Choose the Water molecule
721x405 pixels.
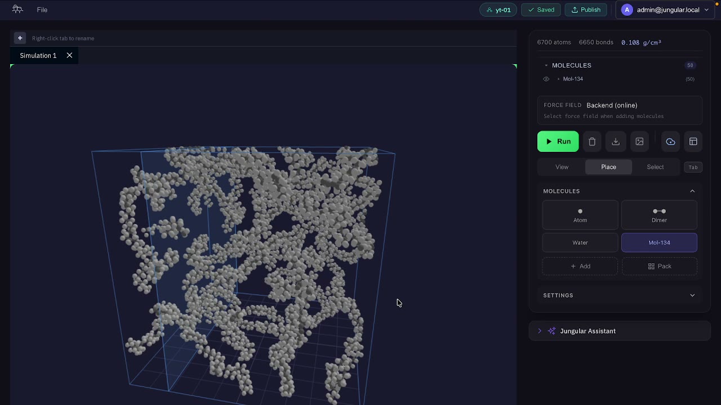(580, 242)
